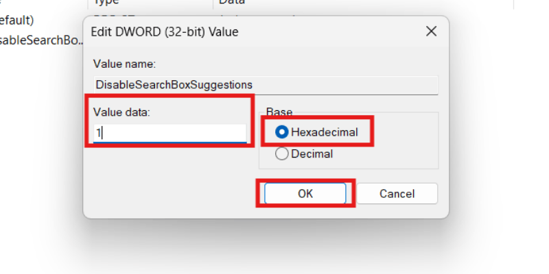This screenshot has height=274, width=549.
Task: Click the "Value name:" label
Action: pos(125,64)
